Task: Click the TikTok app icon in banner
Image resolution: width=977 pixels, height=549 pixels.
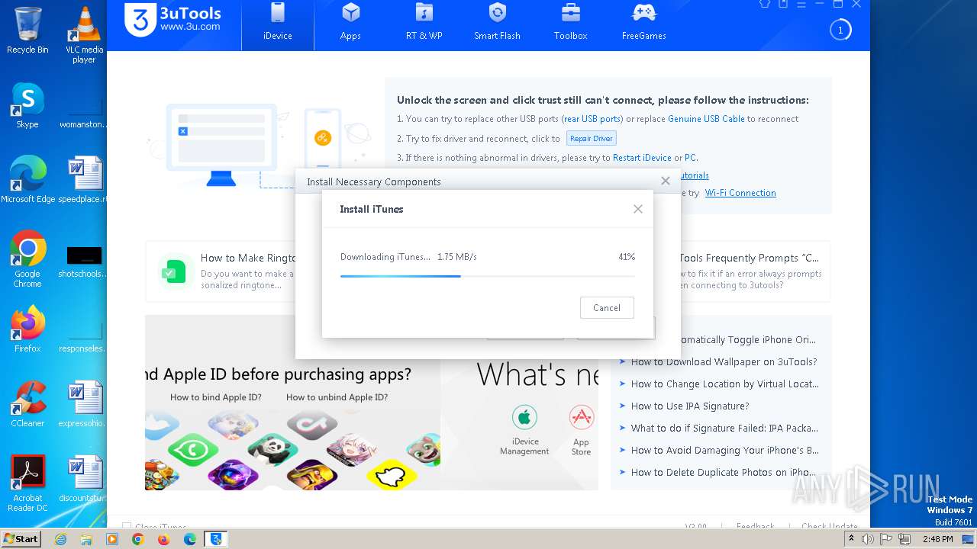Action: click(312, 424)
